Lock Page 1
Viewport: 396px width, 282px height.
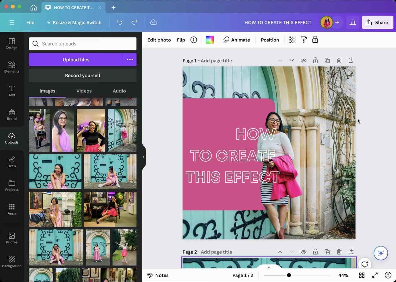(315, 61)
